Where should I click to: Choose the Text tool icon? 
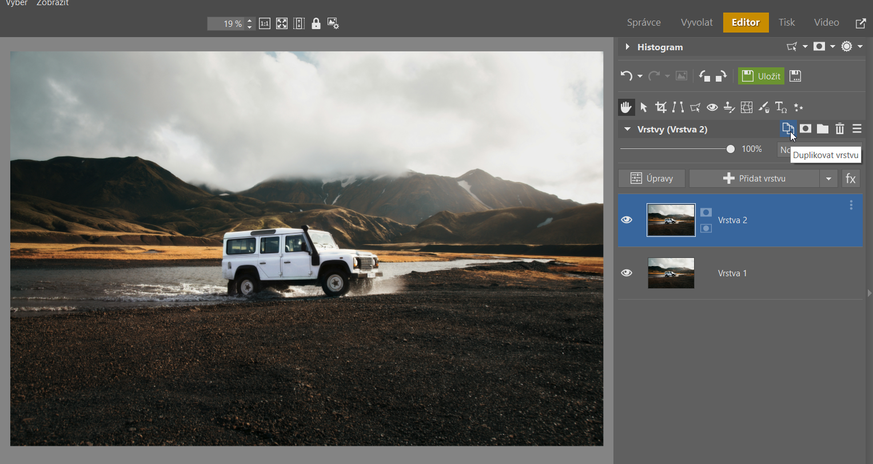(780, 107)
